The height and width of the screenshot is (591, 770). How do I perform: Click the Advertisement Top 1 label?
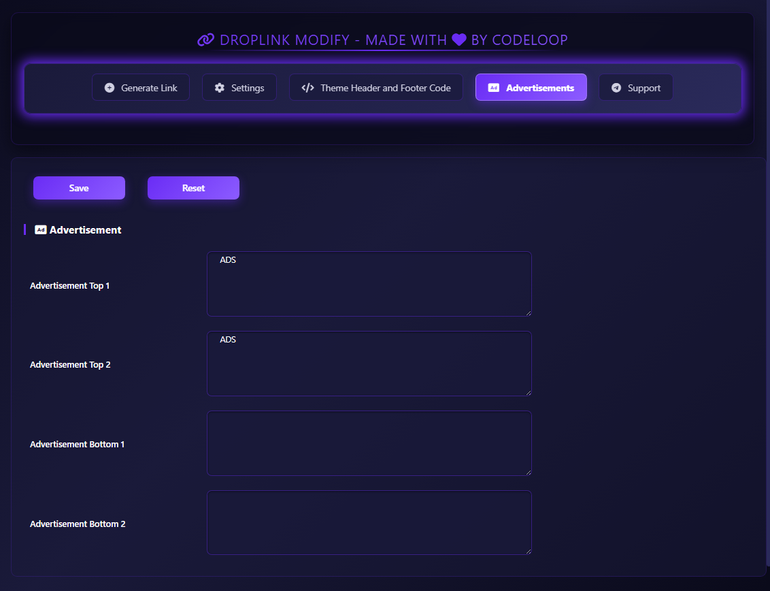pyautogui.click(x=70, y=286)
